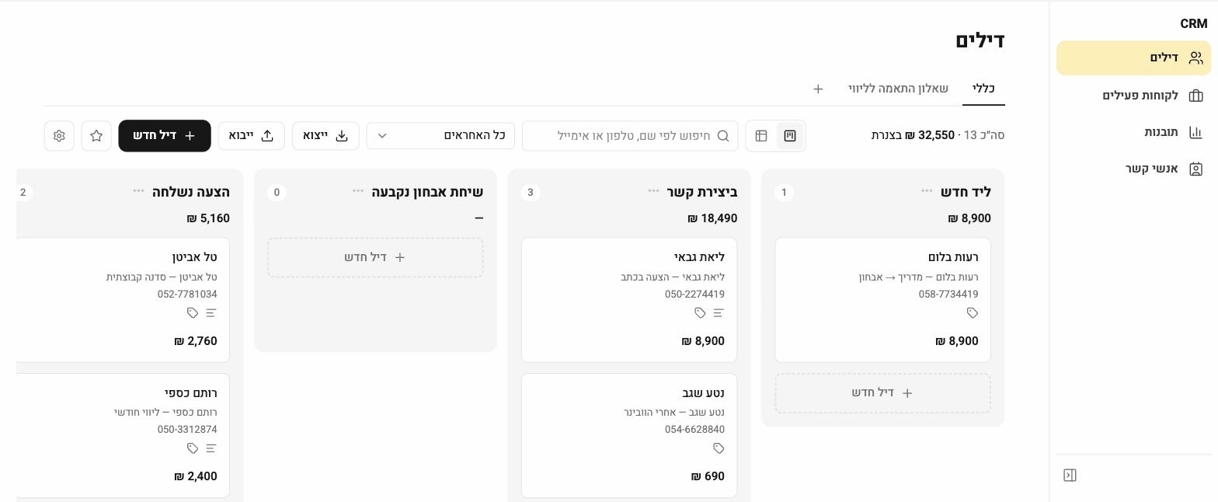Open the נטע שגב deal card
The height and width of the screenshot is (502, 1218).
(629, 435)
